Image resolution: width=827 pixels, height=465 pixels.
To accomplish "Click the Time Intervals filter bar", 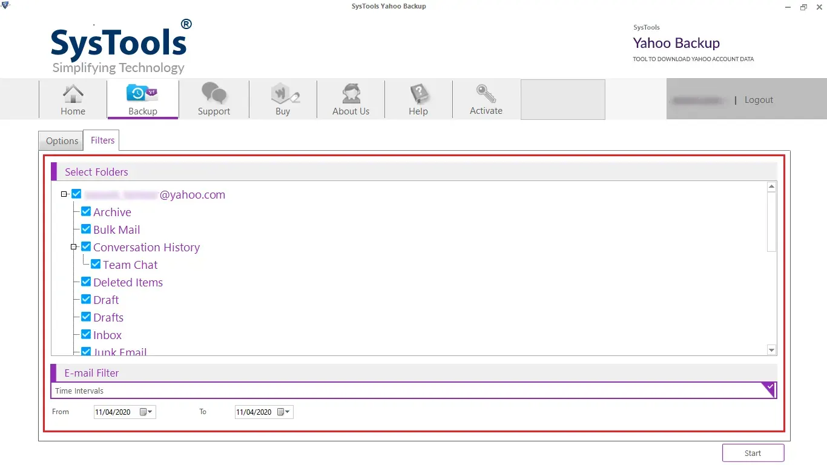I will click(x=413, y=390).
